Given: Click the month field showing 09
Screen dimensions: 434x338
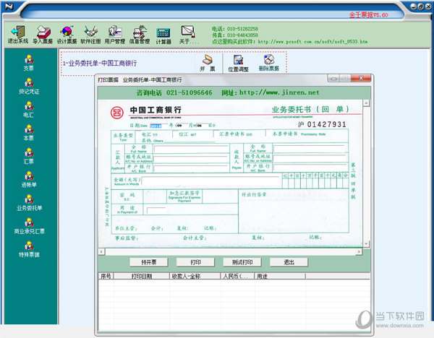Looking at the screenshot, I should point(182,126).
